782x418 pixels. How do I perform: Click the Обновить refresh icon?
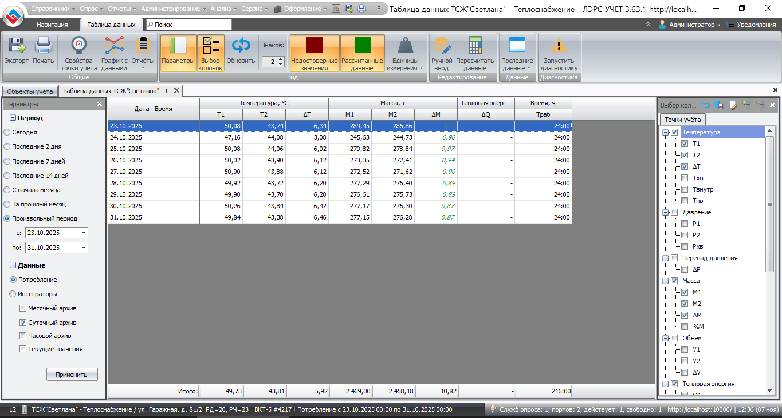[x=241, y=46]
